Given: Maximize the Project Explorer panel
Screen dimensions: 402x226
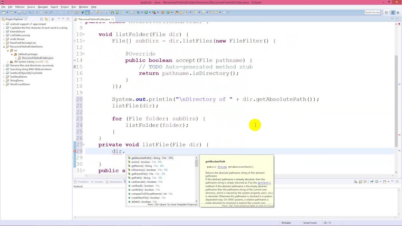Looking at the screenshot, I should [68, 19].
